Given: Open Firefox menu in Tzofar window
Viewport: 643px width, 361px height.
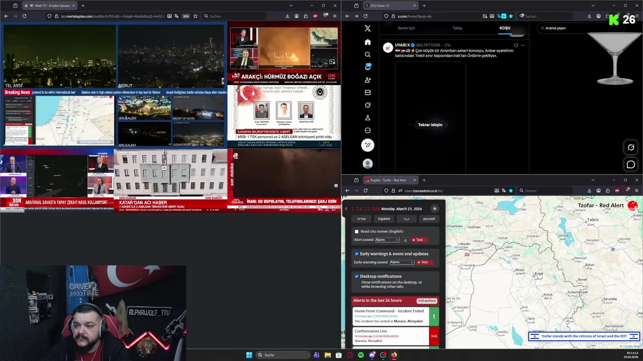Looking at the screenshot, I should [636, 191].
